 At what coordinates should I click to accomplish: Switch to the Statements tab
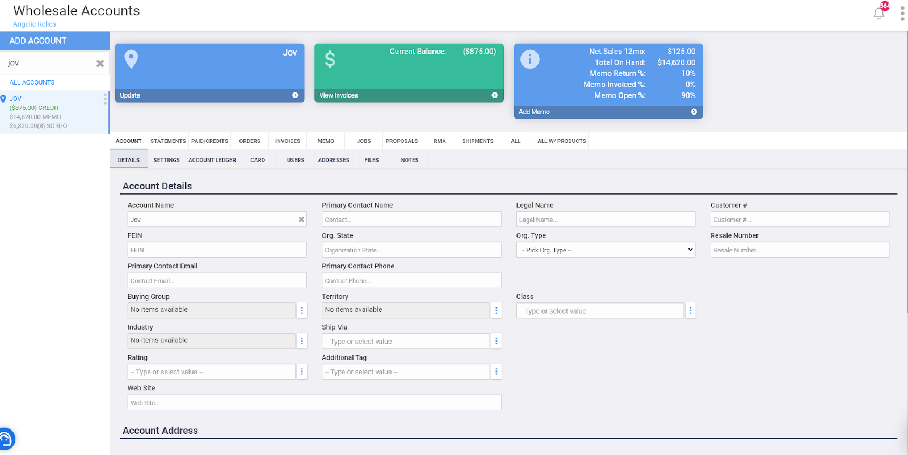pos(168,141)
